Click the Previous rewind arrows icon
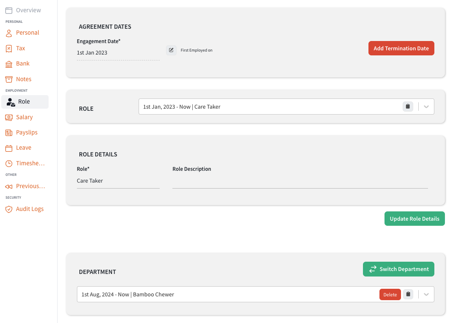450x323 pixels. pos(9,186)
